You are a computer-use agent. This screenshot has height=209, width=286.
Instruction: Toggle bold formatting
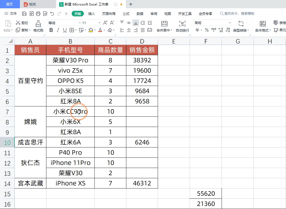tap(51, 30)
